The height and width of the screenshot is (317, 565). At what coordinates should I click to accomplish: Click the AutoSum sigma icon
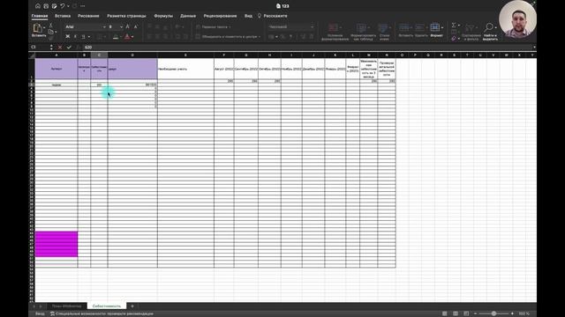point(454,25)
